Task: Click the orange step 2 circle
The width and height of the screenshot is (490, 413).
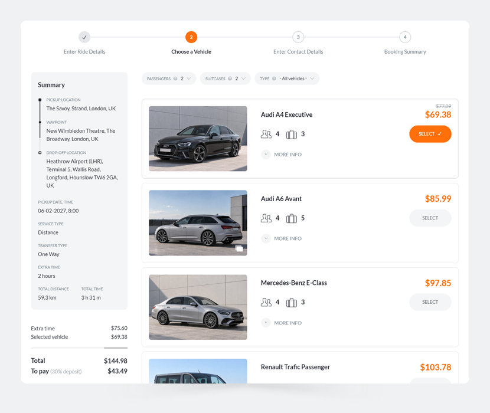Action: point(191,37)
